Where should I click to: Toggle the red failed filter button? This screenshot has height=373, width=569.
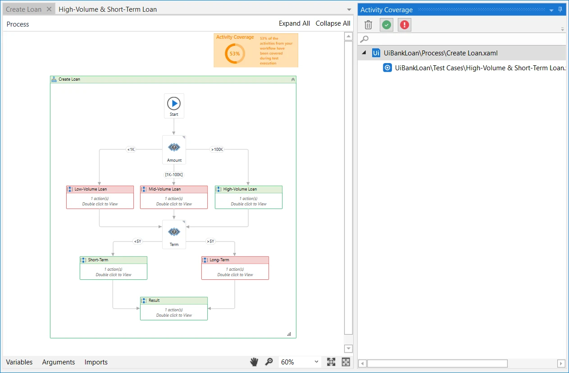[x=405, y=25]
